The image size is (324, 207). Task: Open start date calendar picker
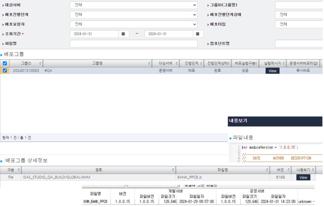point(123,34)
